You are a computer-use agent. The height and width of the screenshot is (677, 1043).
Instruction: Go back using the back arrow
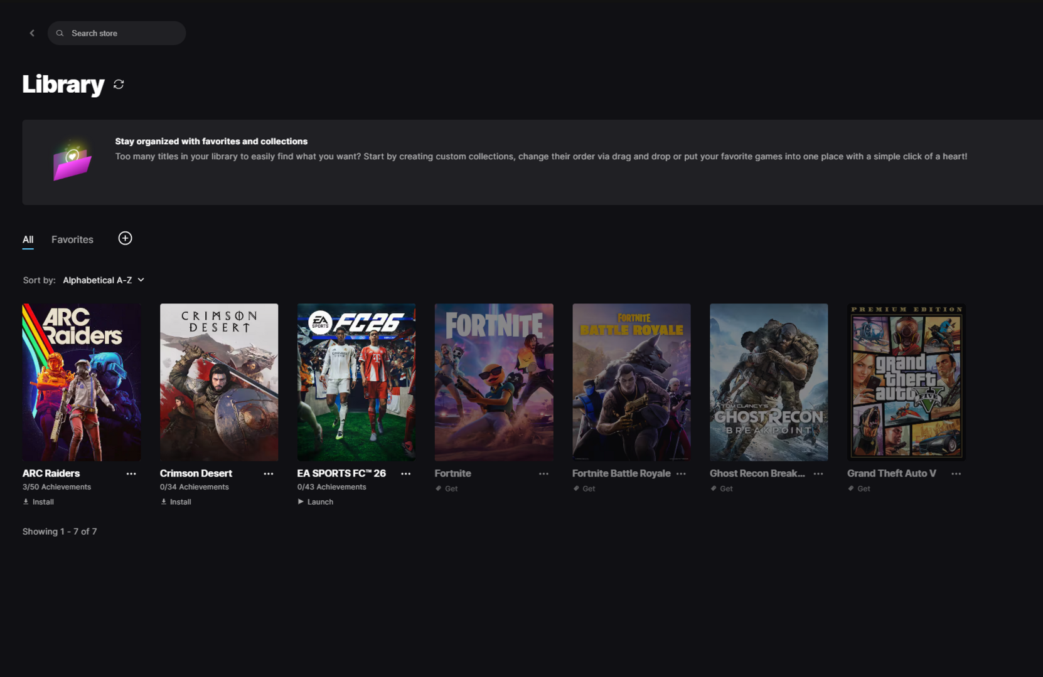(x=32, y=33)
